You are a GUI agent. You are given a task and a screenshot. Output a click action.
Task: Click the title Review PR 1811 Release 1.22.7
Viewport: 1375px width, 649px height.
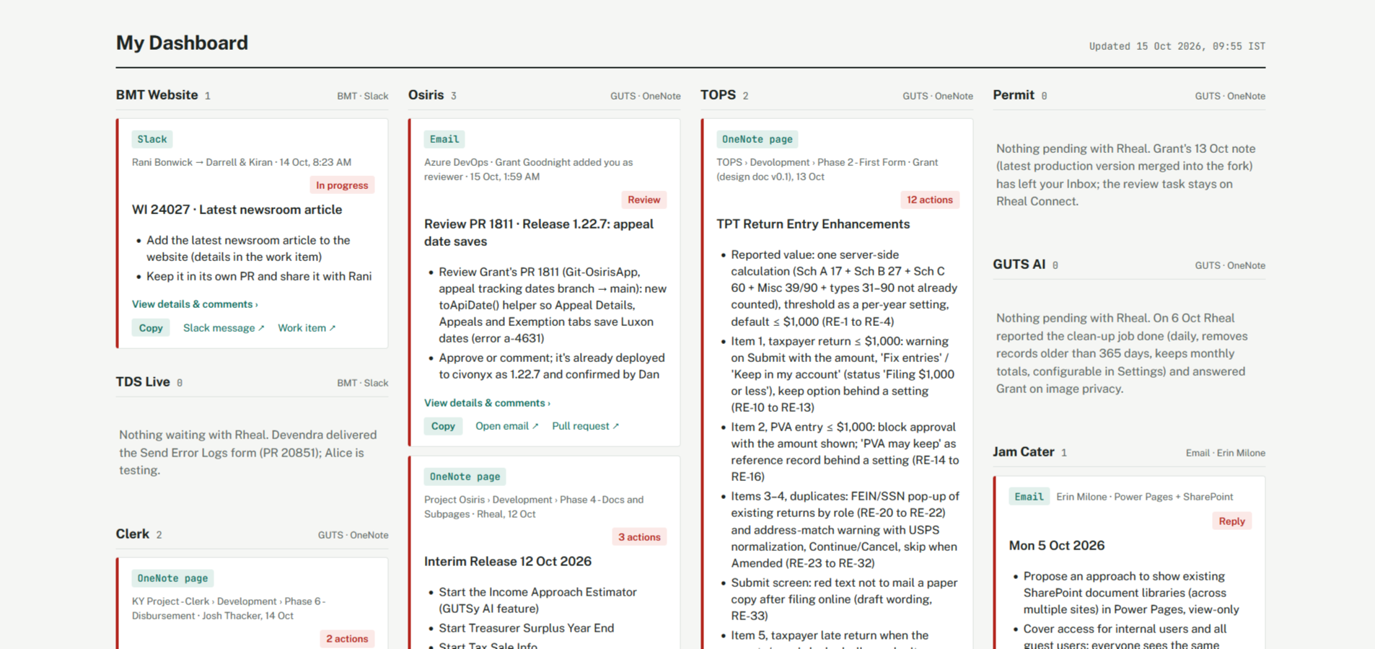[539, 233]
